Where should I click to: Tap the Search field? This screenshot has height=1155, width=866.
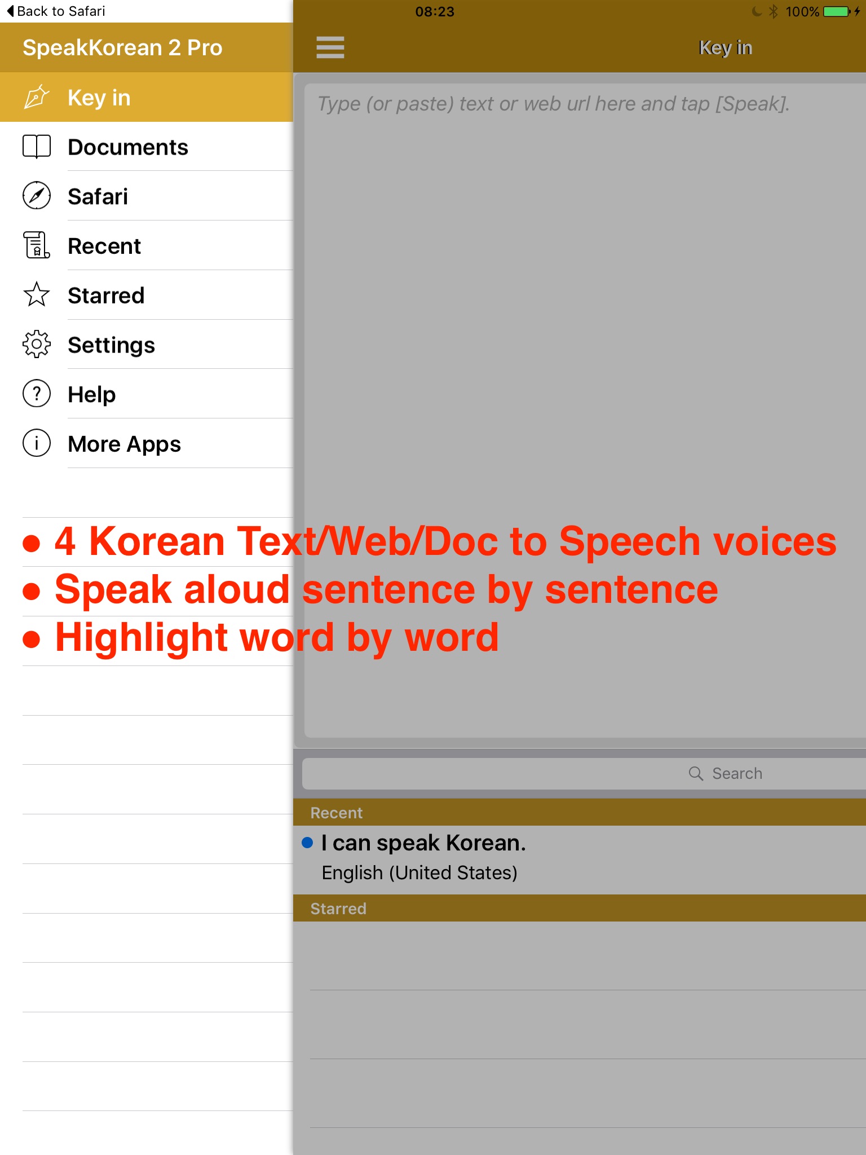(584, 773)
